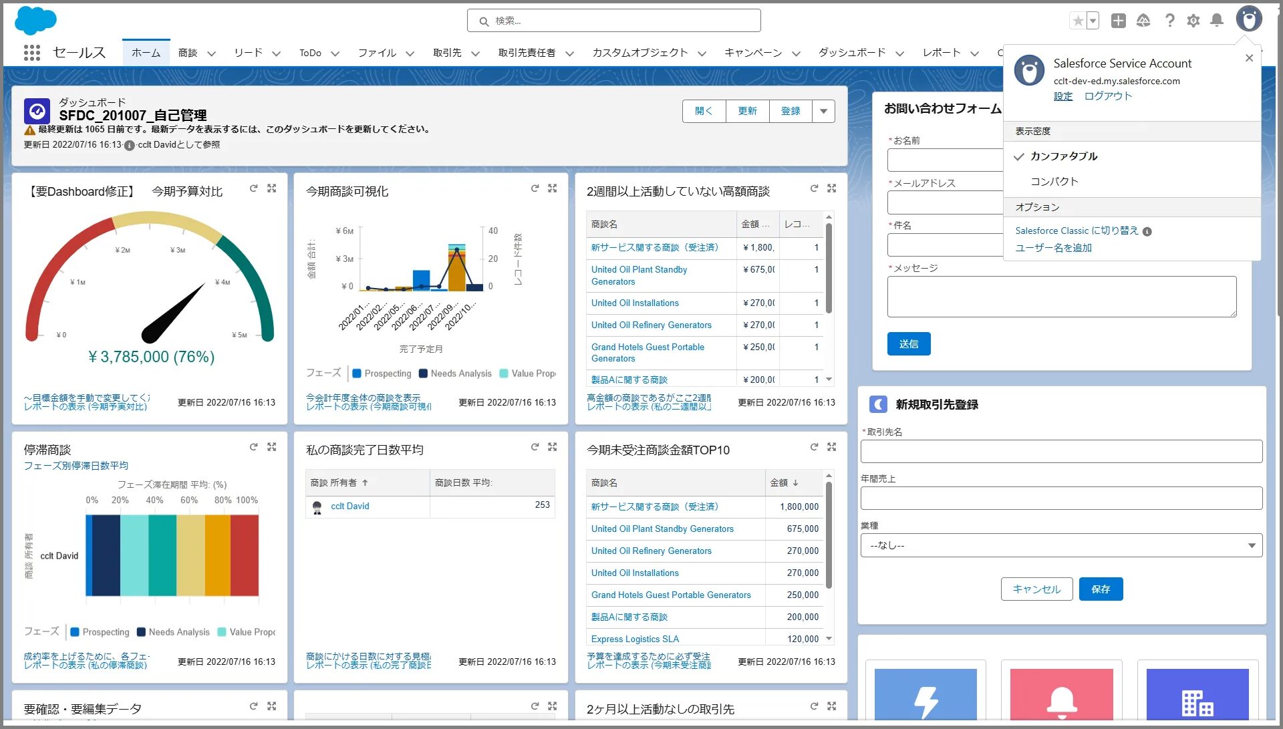The image size is (1283, 729).
Task: Expand the ToDo tab dropdown chevron
Action: pos(335,53)
